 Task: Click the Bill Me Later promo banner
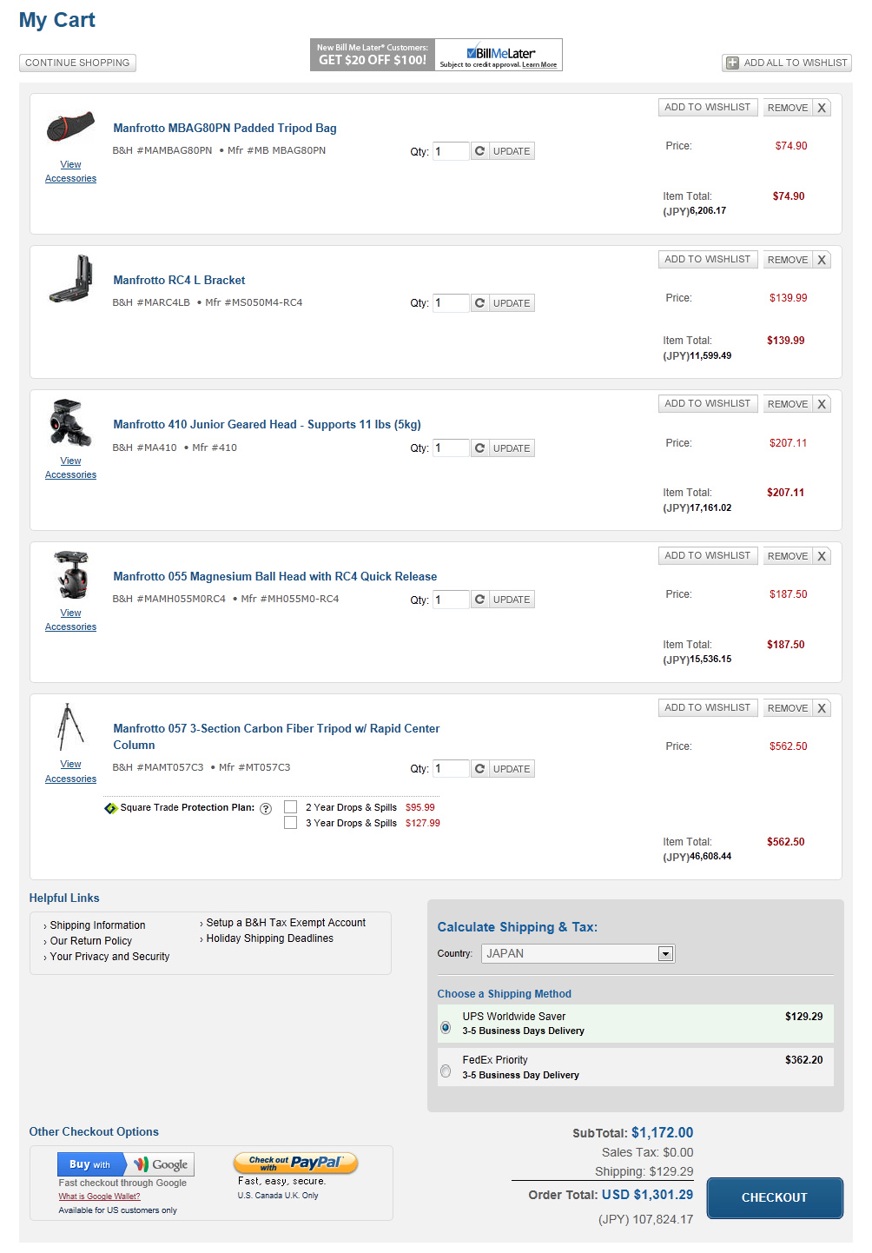436,55
